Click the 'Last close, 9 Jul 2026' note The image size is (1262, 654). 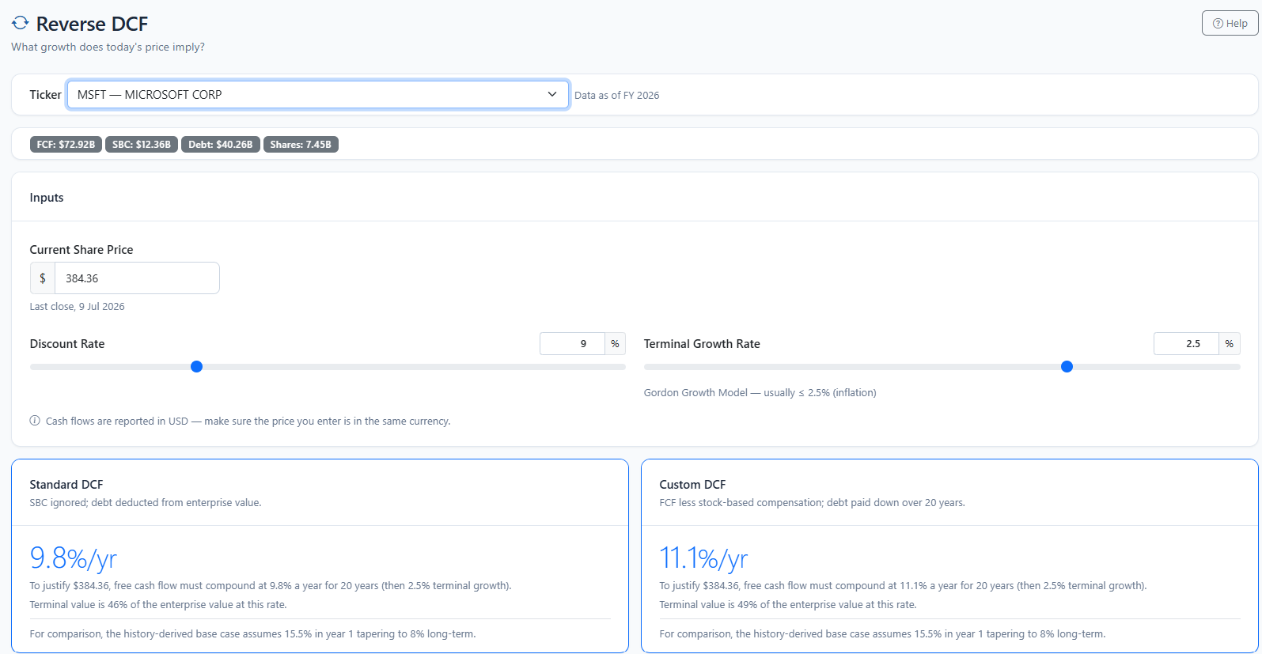point(78,307)
